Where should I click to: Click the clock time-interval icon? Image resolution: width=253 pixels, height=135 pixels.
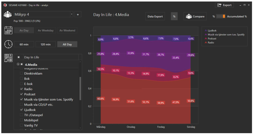[8, 44]
